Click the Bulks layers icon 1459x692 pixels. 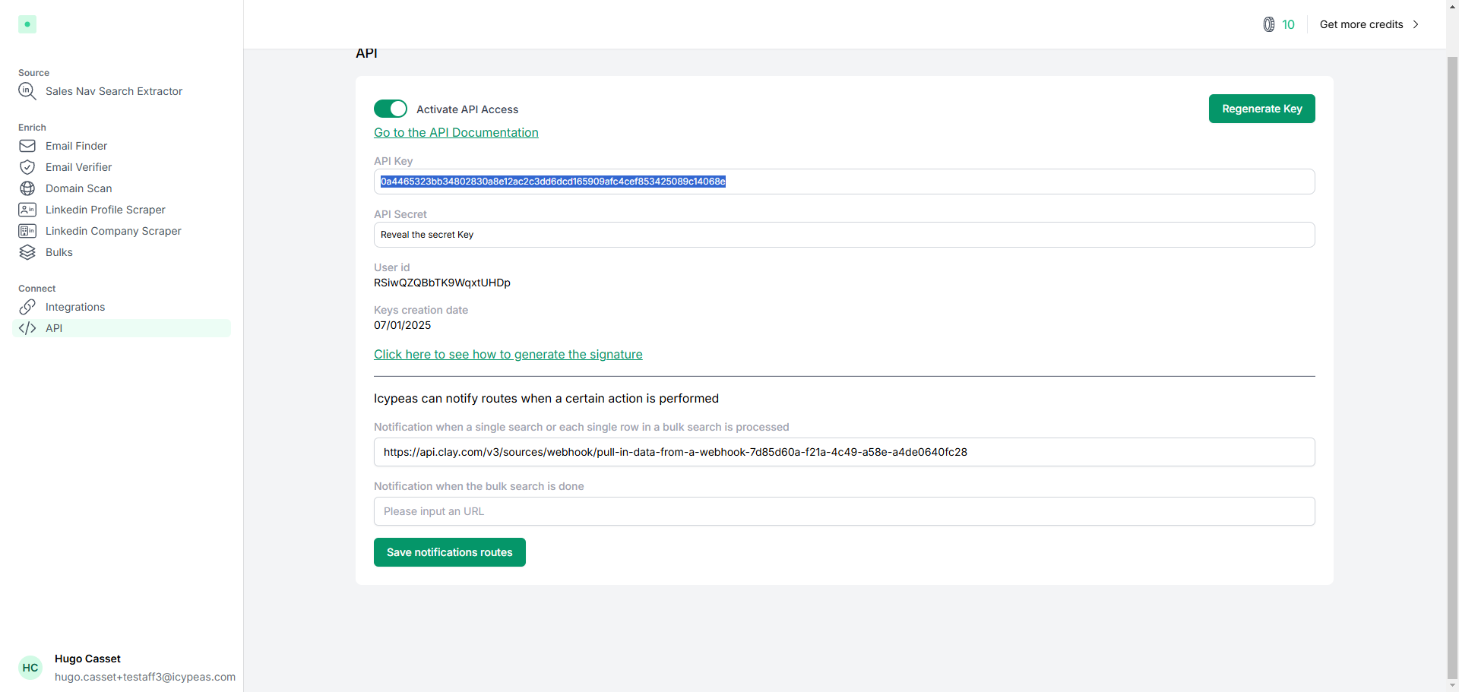[27, 252]
